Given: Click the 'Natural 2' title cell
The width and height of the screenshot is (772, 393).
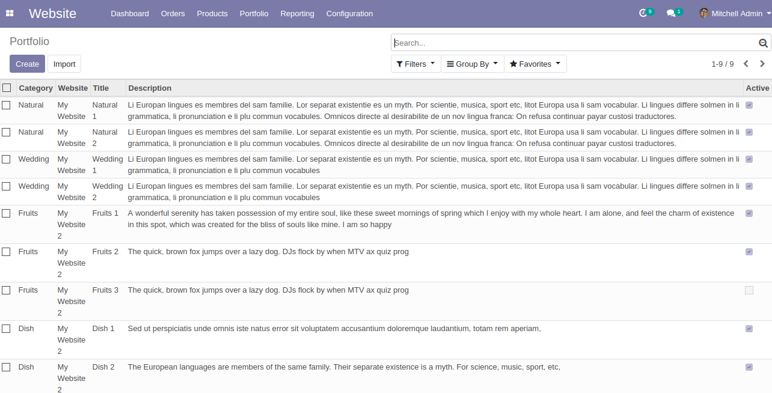Looking at the screenshot, I should [x=108, y=138].
